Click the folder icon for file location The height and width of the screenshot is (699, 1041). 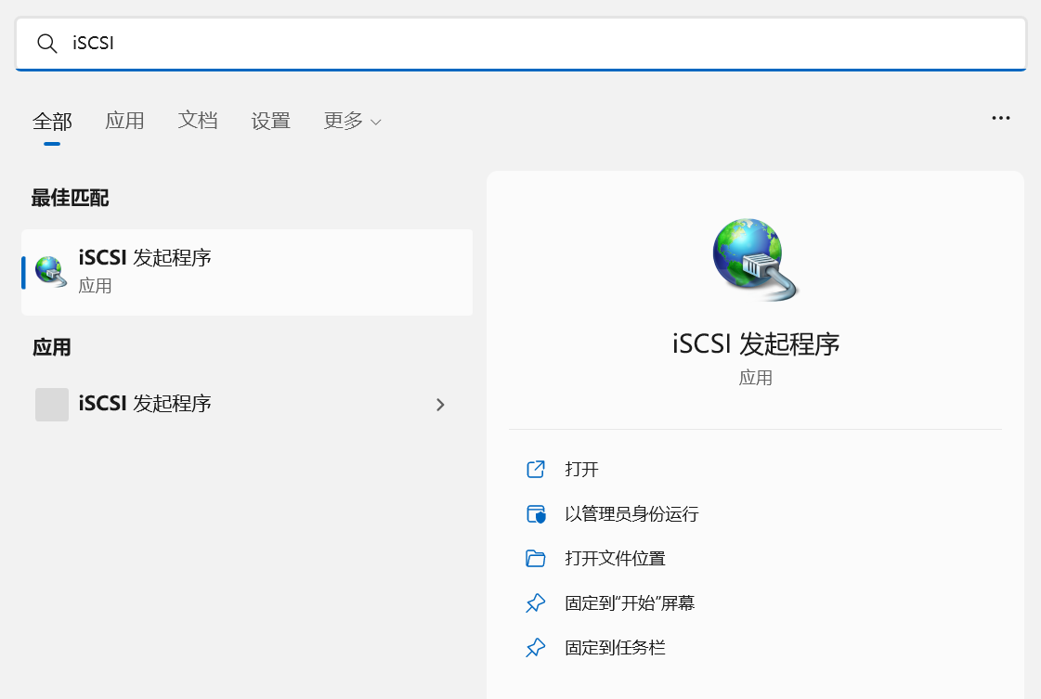coord(536,558)
